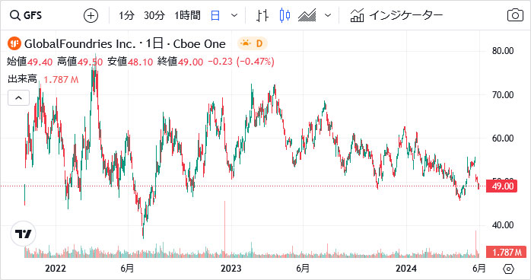This screenshot has height=280, width=531.
Task: Click the 安値 48.10 low value
Action: 130,62
